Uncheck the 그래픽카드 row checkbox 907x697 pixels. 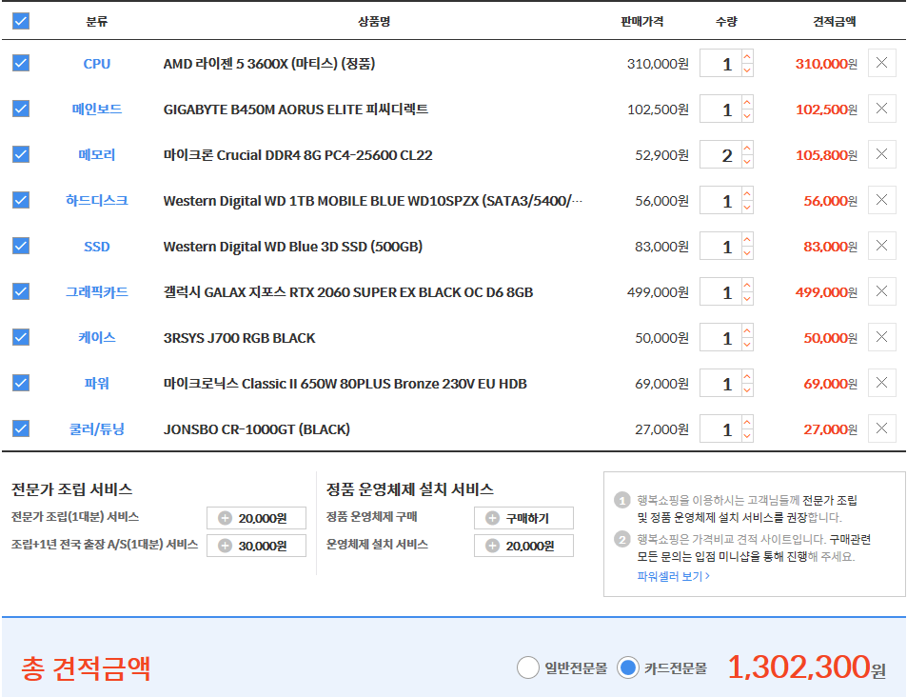[x=21, y=291]
